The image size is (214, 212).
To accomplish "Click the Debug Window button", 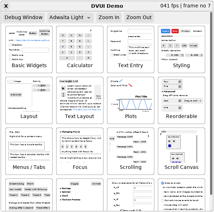I will tap(23, 17).
